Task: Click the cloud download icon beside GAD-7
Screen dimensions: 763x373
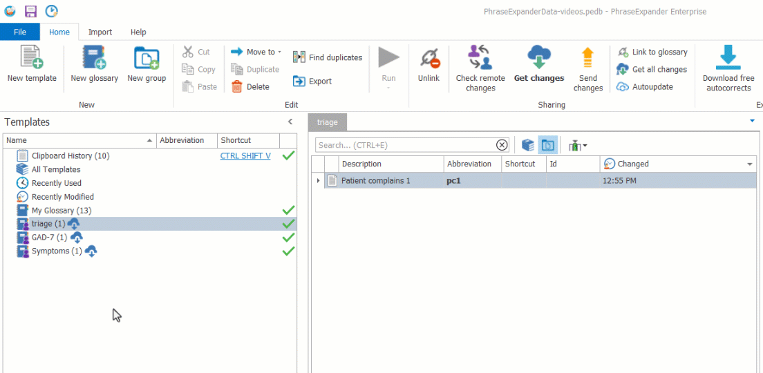Action: pos(77,238)
